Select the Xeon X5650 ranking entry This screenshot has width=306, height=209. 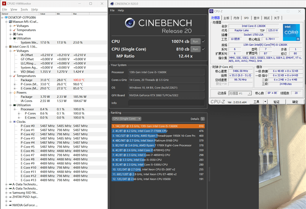158,179
